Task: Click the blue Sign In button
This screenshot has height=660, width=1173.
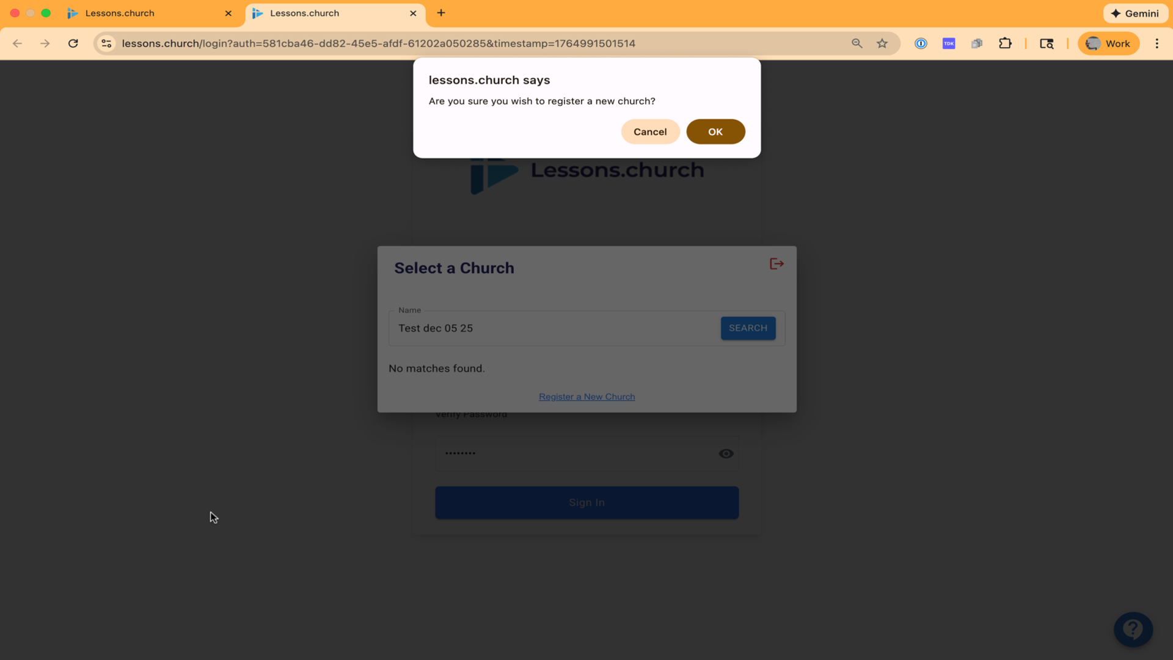Action: point(586,502)
